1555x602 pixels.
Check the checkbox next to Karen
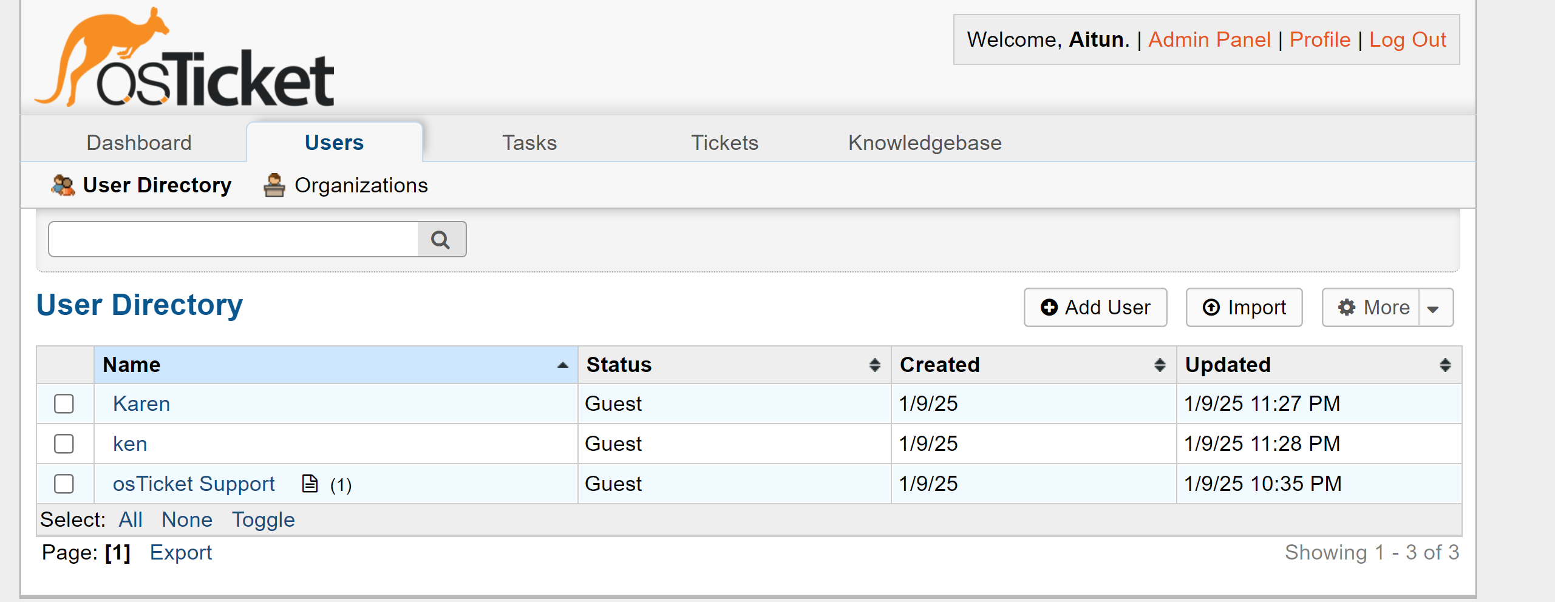[x=63, y=403]
